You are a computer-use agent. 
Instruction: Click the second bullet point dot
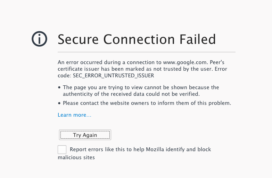coord(59,103)
